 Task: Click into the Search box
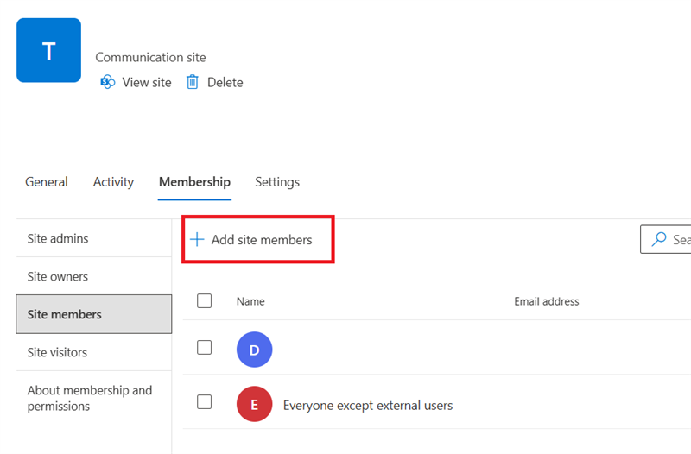click(x=665, y=239)
